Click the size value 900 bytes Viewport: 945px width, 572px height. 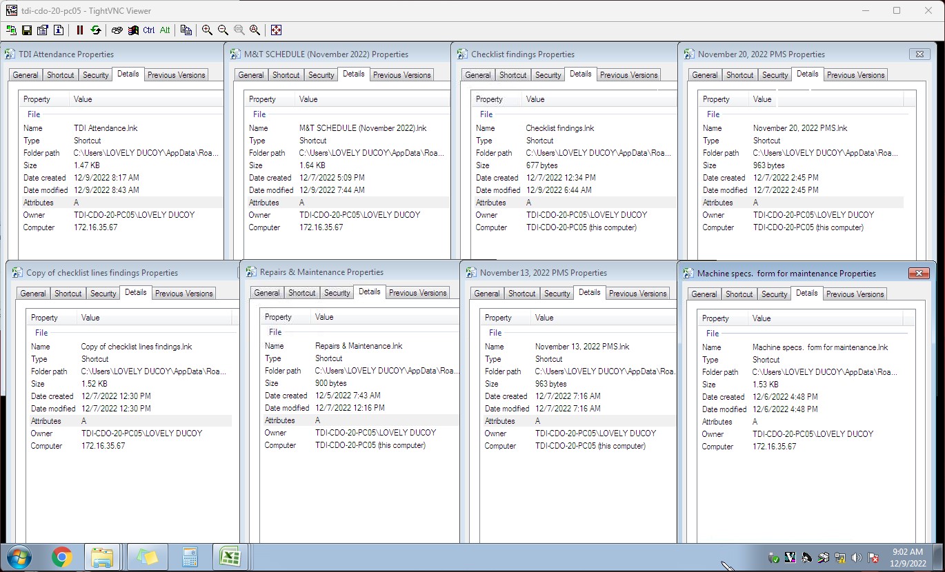[x=331, y=383]
